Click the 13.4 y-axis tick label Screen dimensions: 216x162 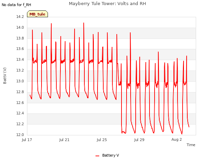pyautogui.click(x=20, y=60)
